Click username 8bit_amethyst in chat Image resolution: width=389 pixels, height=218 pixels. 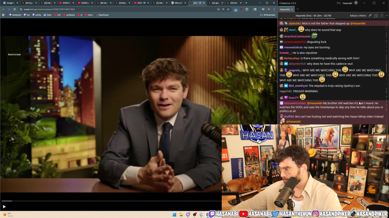298,86
